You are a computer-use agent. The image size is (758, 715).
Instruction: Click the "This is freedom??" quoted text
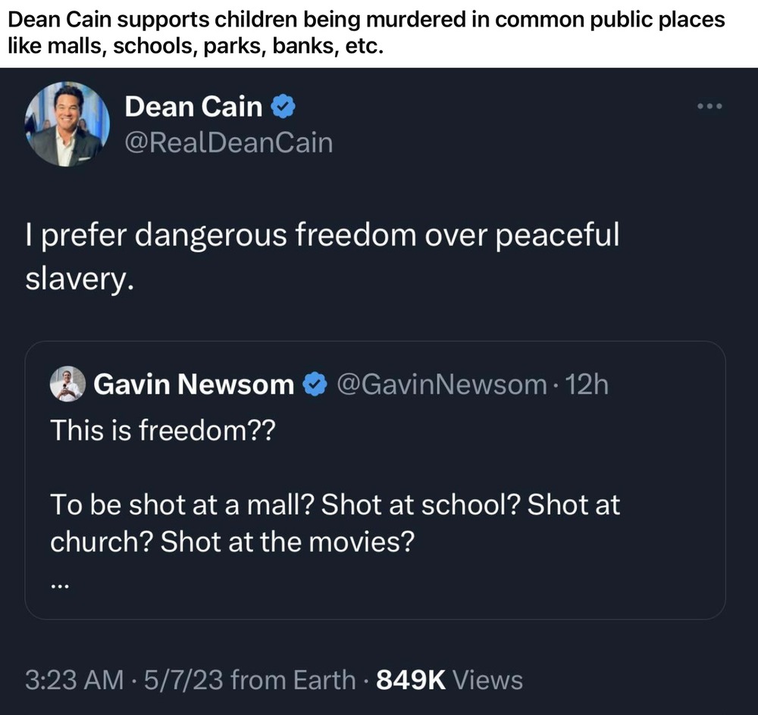163,431
